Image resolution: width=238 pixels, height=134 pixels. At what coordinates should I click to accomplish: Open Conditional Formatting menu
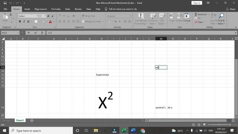pos(141,19)
